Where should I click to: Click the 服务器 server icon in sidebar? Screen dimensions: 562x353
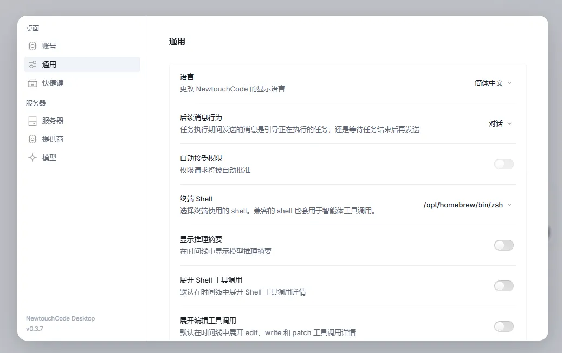pyautogui.click(x=33, y=121)
